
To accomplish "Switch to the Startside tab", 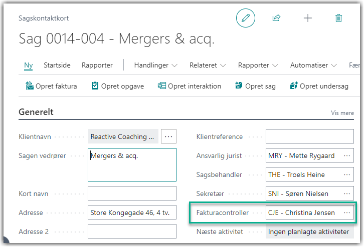I will tap(57, 65).
